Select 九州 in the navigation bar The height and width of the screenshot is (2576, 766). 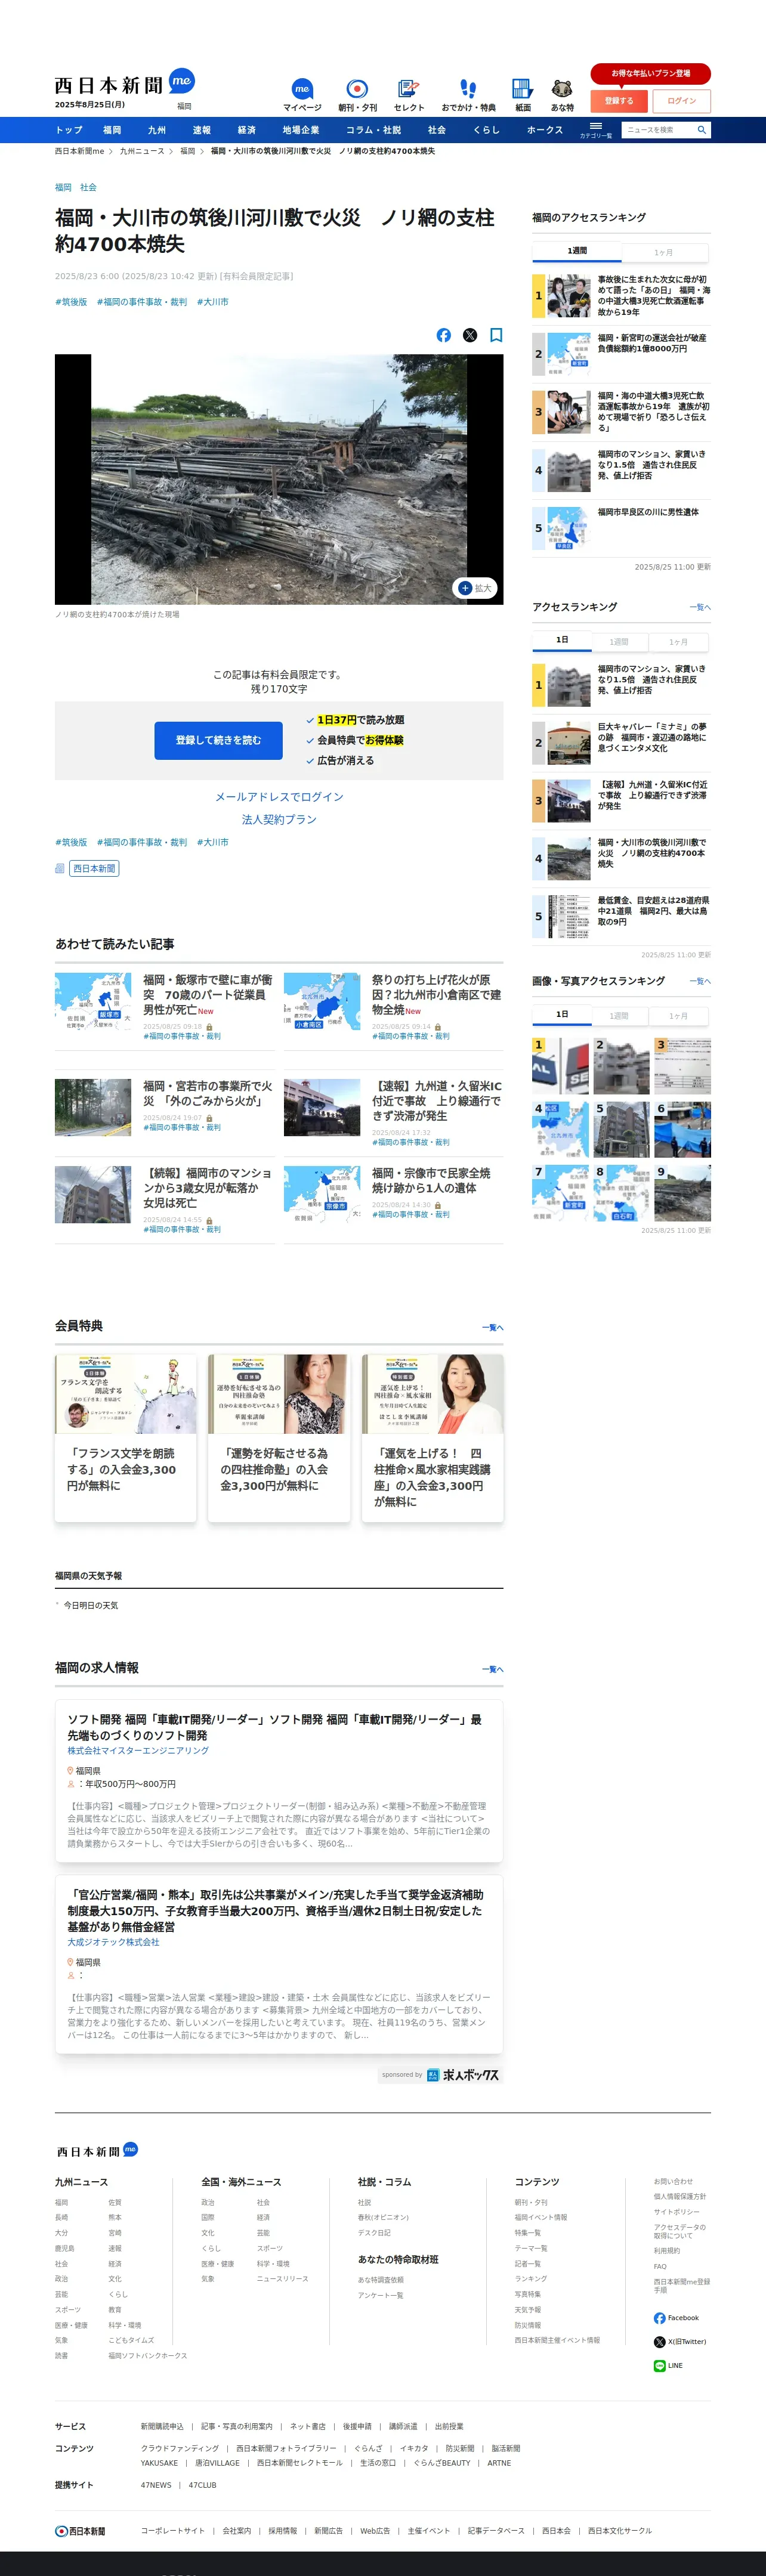pyautogui.click(x=157, y=130)
